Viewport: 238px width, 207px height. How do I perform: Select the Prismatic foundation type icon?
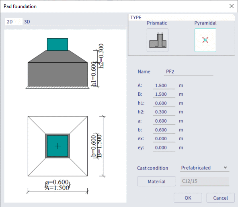tap(158, 40)
